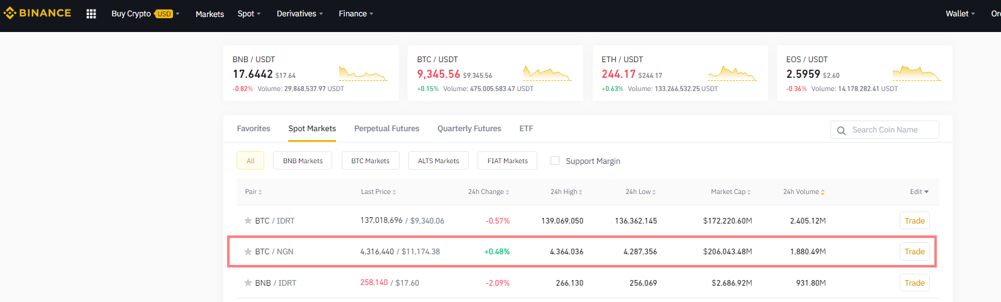This screenshot has width=1001, height=302.
Task: Click volume value 931.80M
Action: 811,283
